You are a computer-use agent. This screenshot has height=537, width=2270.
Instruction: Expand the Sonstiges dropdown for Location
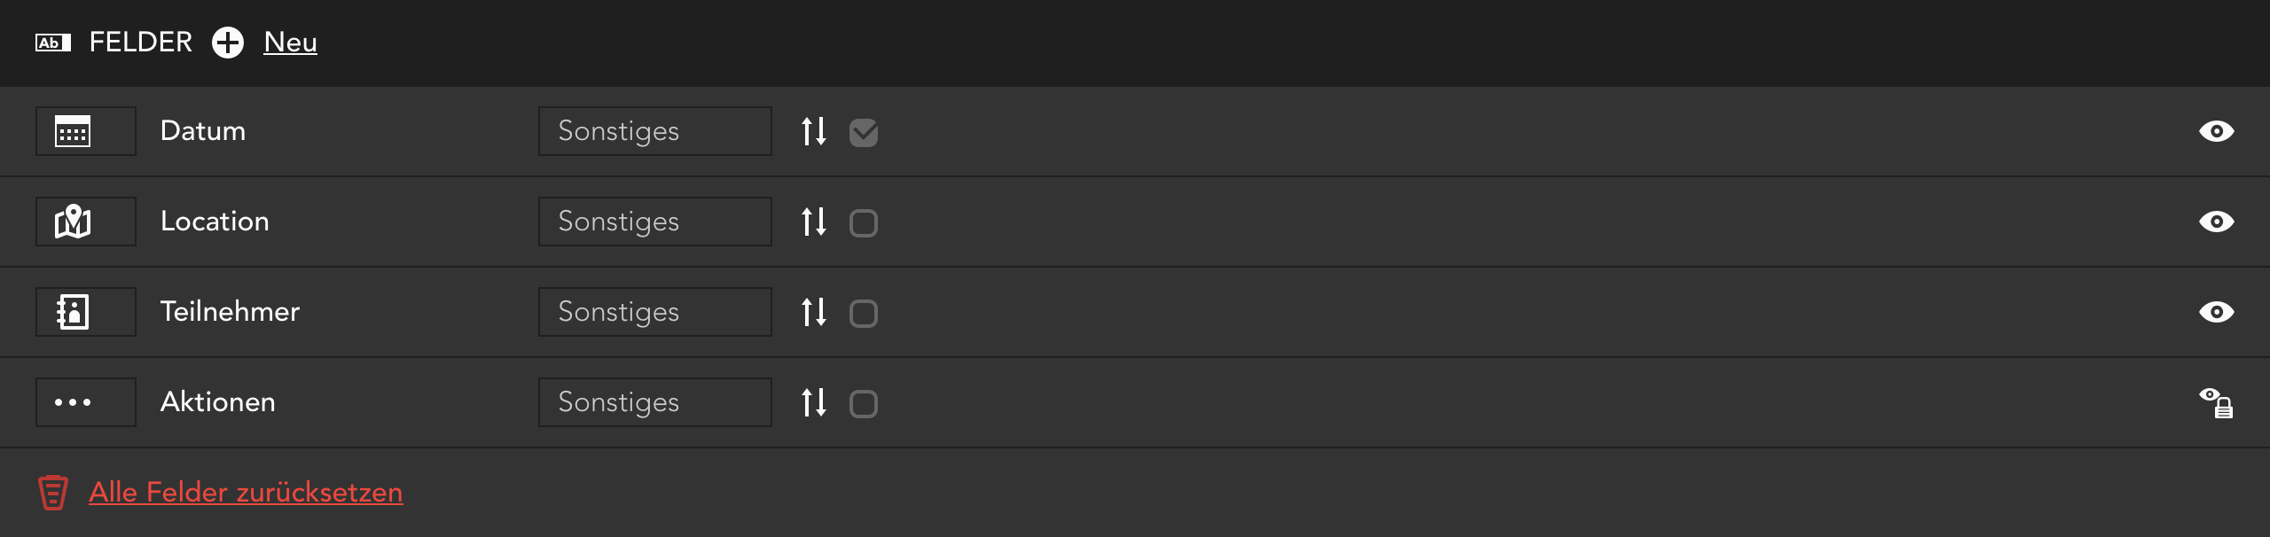654,222
